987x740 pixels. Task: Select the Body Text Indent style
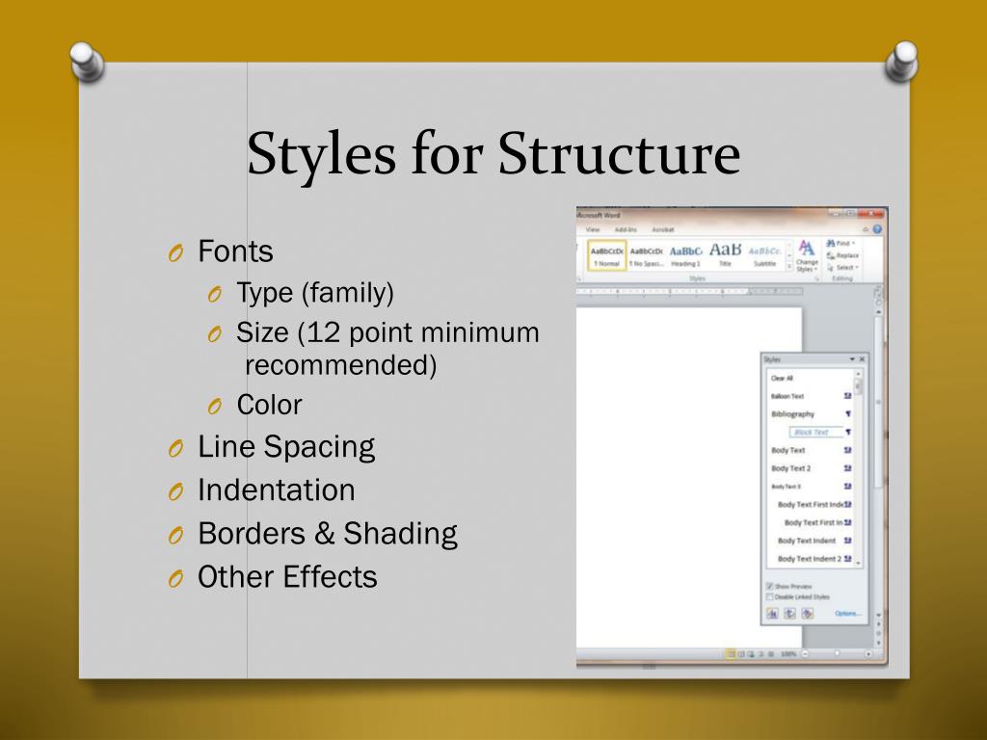click(x=807, y=541)
